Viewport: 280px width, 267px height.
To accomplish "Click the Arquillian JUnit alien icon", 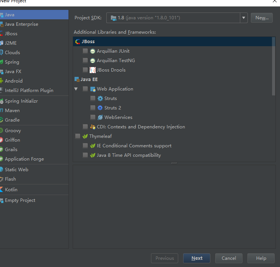I will click(92, 51).
